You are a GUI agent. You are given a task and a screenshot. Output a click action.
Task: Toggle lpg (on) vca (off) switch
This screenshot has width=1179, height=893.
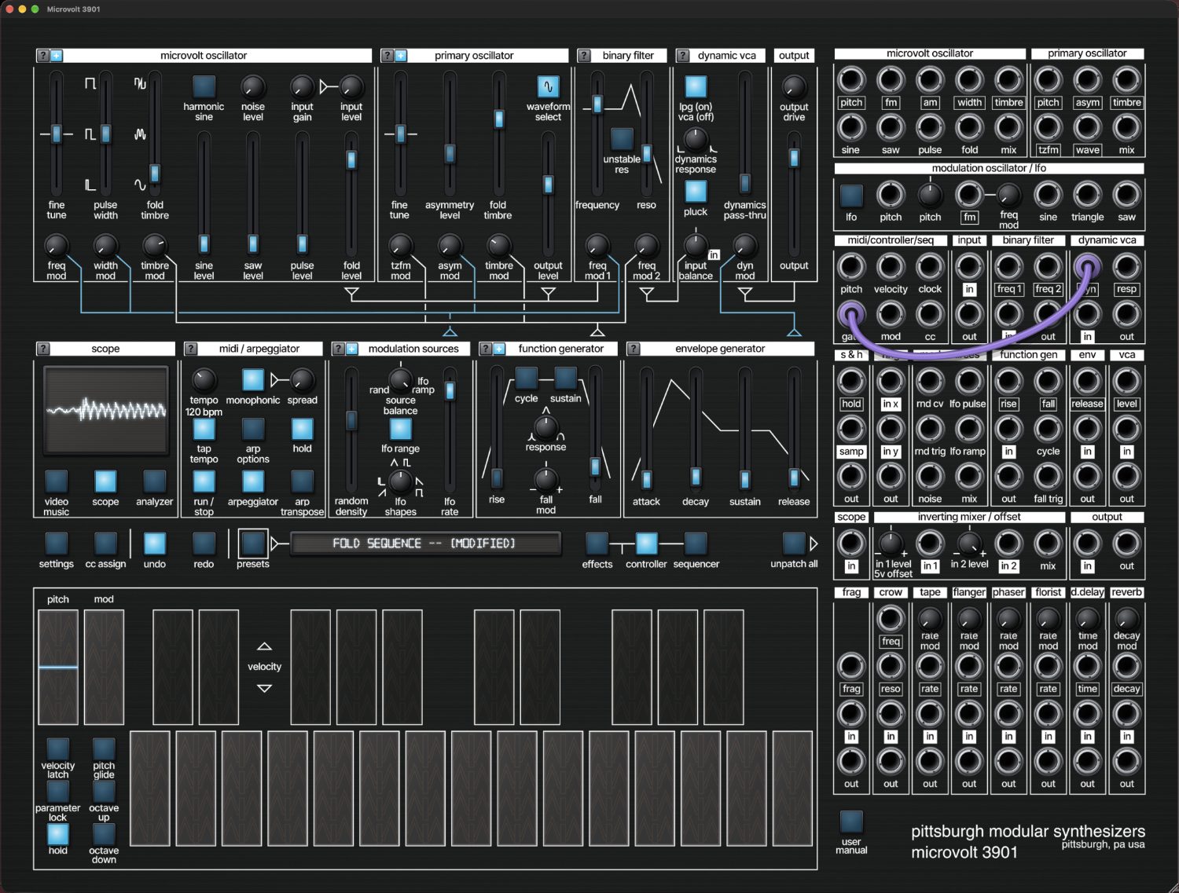[696, 86]
